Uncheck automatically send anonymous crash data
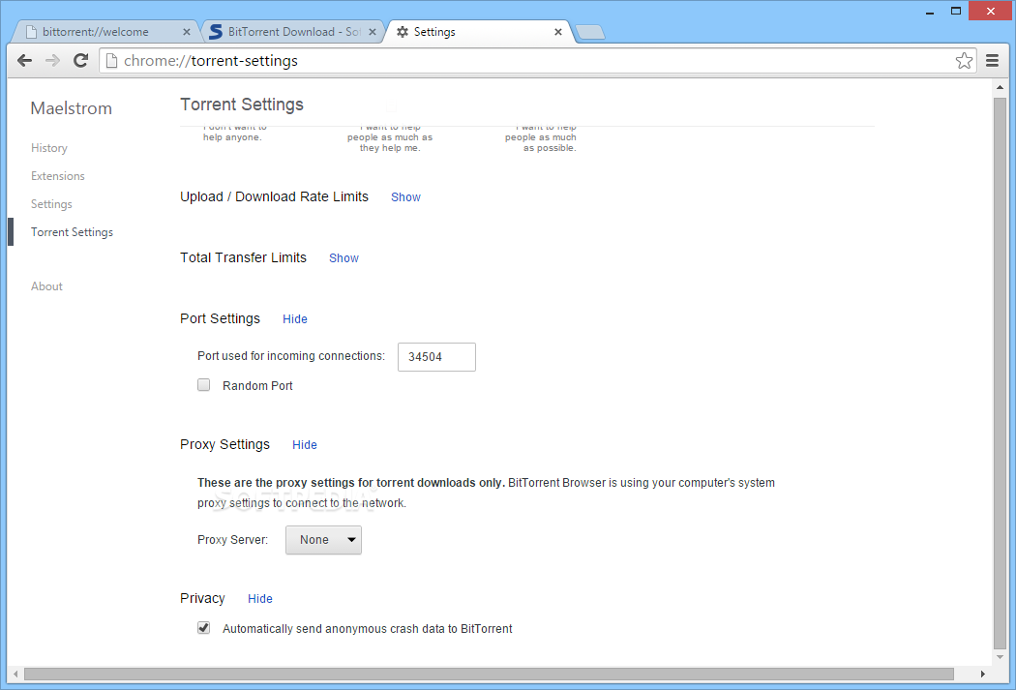1016x690 pixels. (x=203, y=628)
